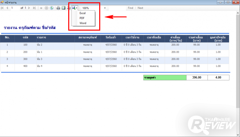Click the total 396.00 cell

[x=197, y=77]
